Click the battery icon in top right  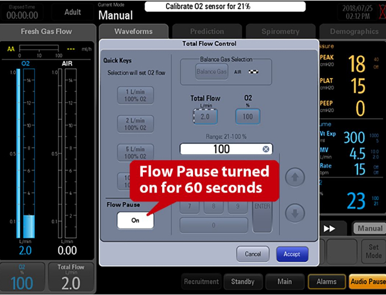click(379, 12)
